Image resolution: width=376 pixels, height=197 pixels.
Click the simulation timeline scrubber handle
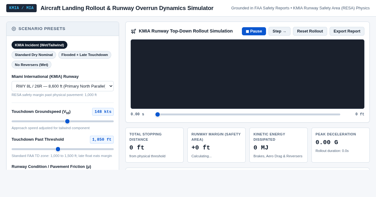click(158, 114)
